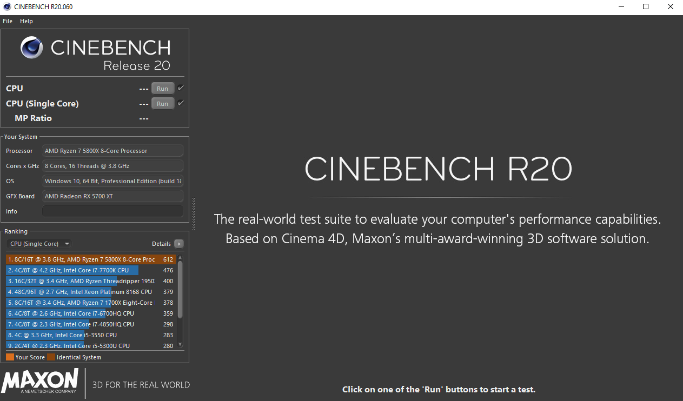Image resolution: width=683 pixels, height=401 pixels.
Task: Select ranking row 9 Intel Core i5-5300U
Action: pos(91,345)
